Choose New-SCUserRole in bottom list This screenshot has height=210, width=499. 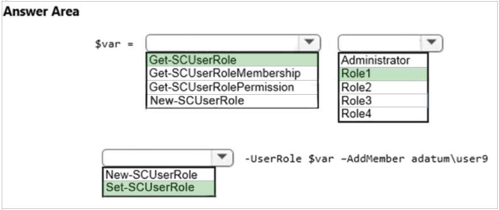[159, 174]
